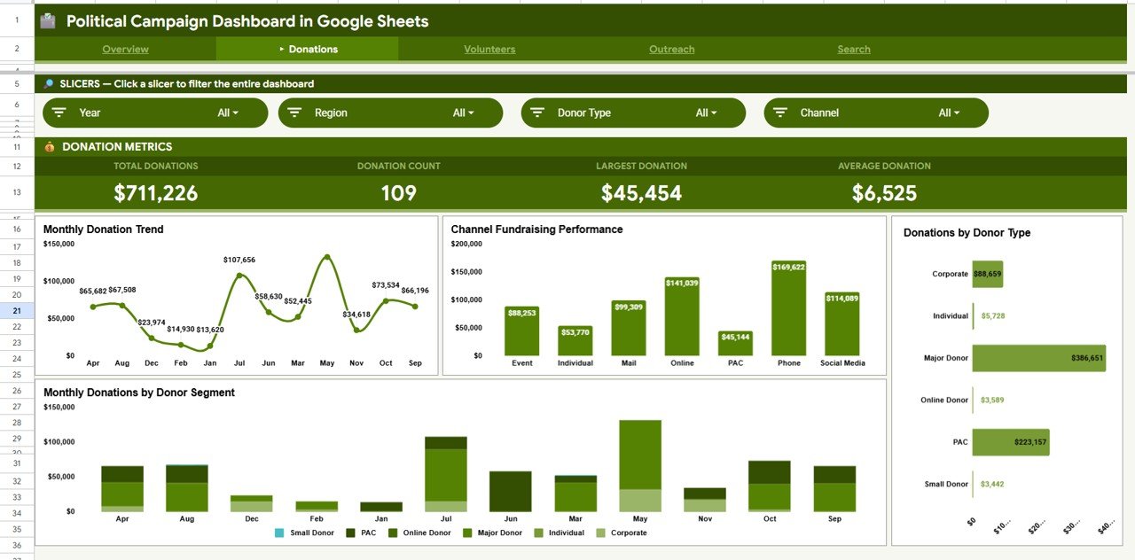Open the Channel slicer All dropdown
This screenshot has width=1135, height=560.
pos(949,113)
